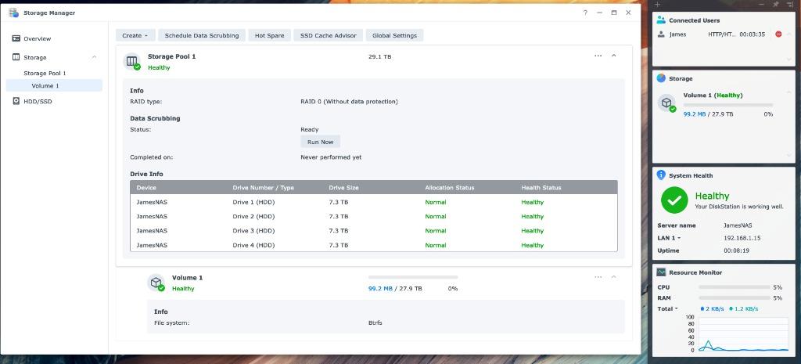
Task: Collapse the Volume 1 panel
Action: coord(614,277)
